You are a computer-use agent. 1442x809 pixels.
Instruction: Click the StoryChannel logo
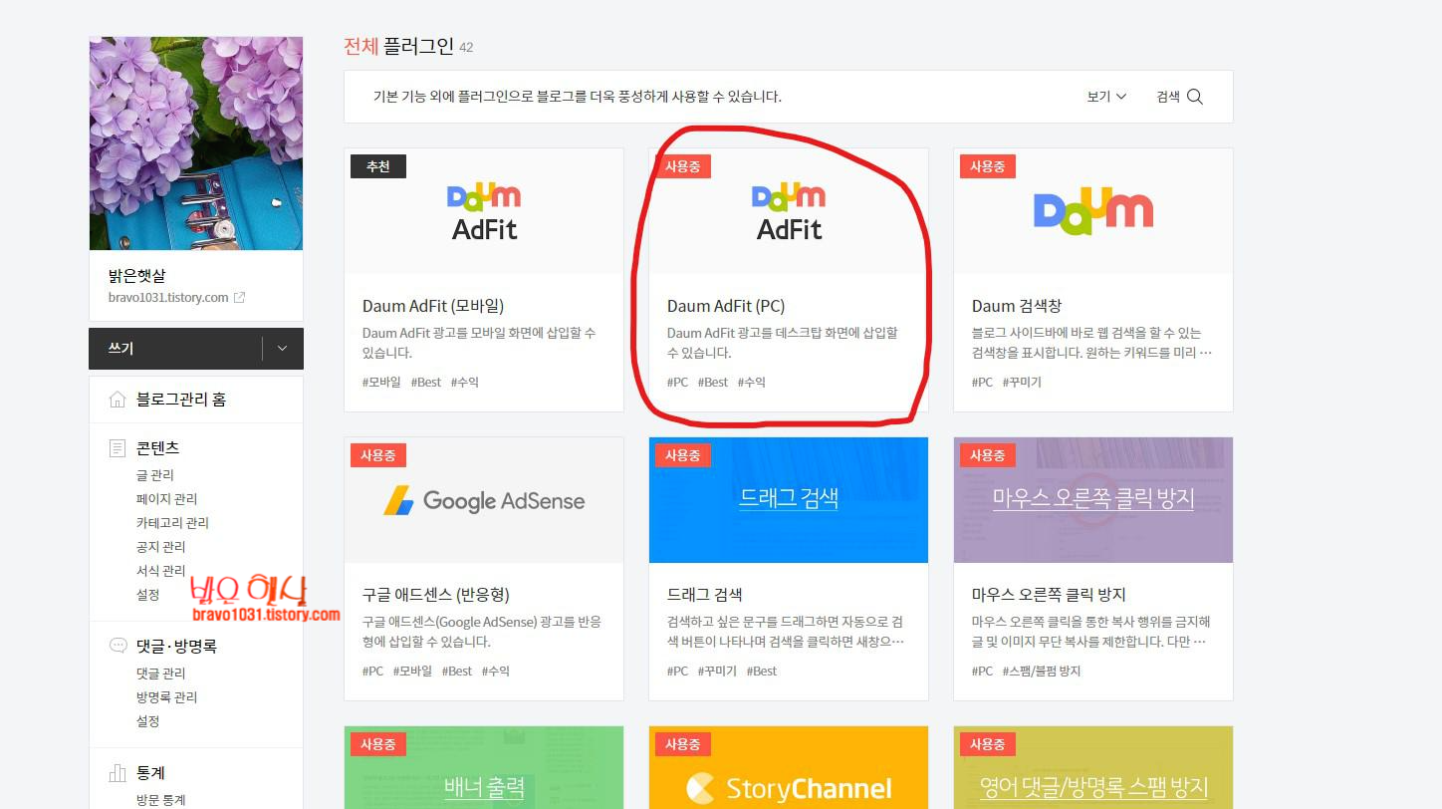click(x=789, y=789)
